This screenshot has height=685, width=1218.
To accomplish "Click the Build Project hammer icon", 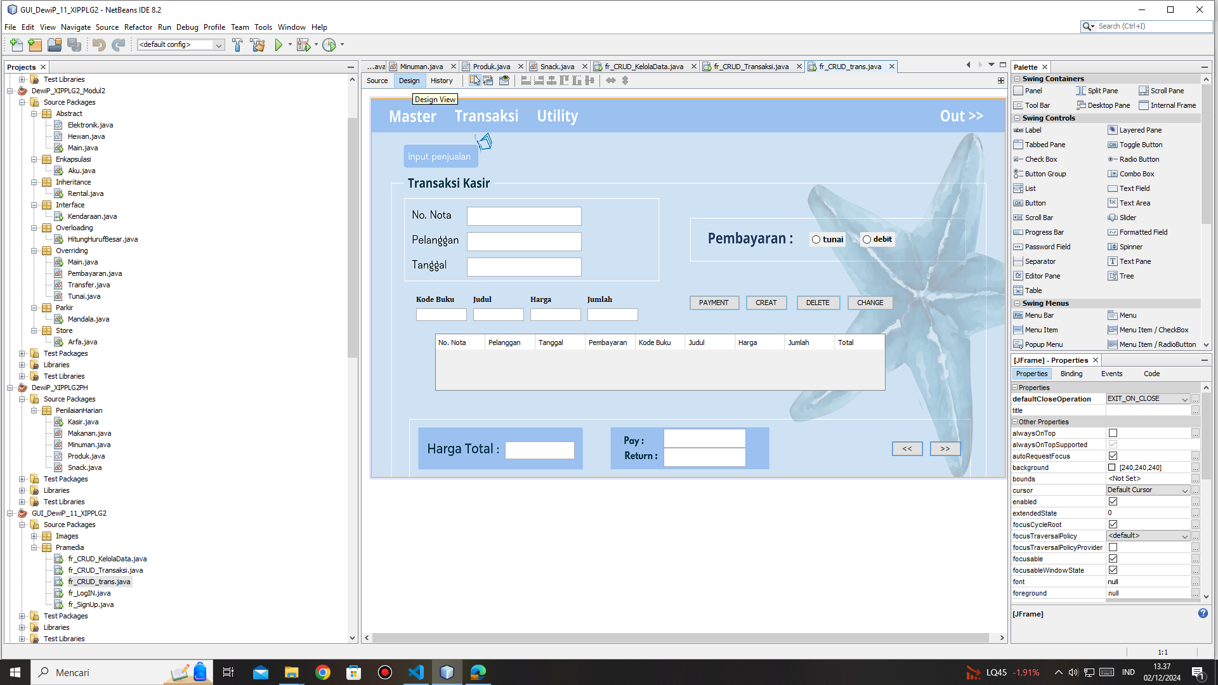I will [x=237, y=45].
